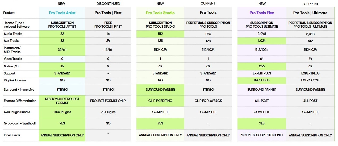Select the 2,048 audio tracks cell under Flex

(x=262, y=34)
